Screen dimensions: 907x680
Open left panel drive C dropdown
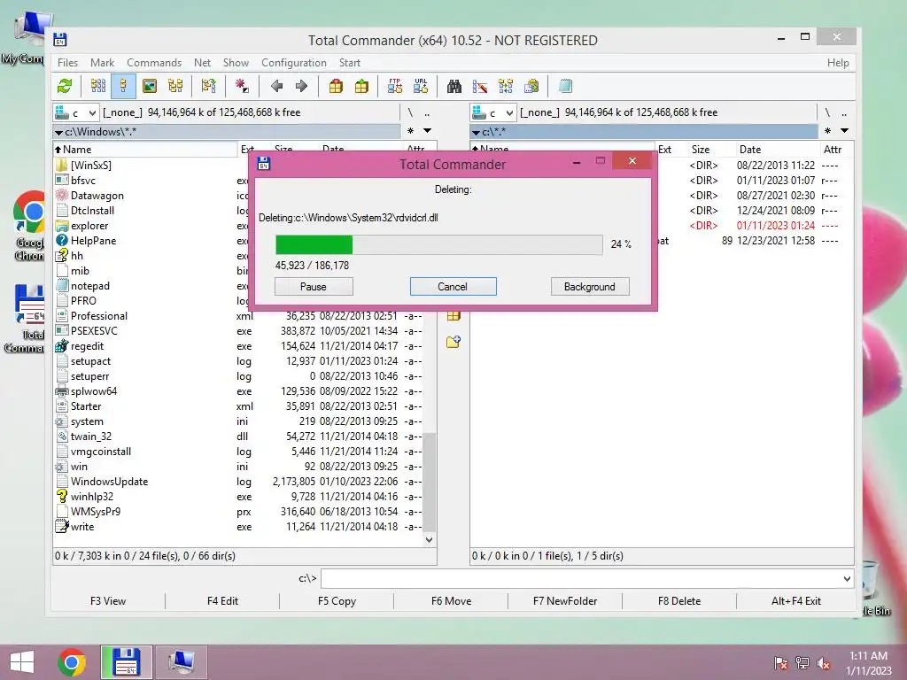pos(76,112)
